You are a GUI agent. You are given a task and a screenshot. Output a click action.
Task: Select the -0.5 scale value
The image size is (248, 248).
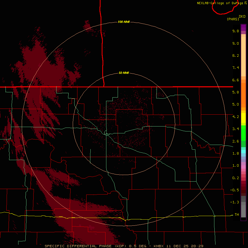pos(234,190)
